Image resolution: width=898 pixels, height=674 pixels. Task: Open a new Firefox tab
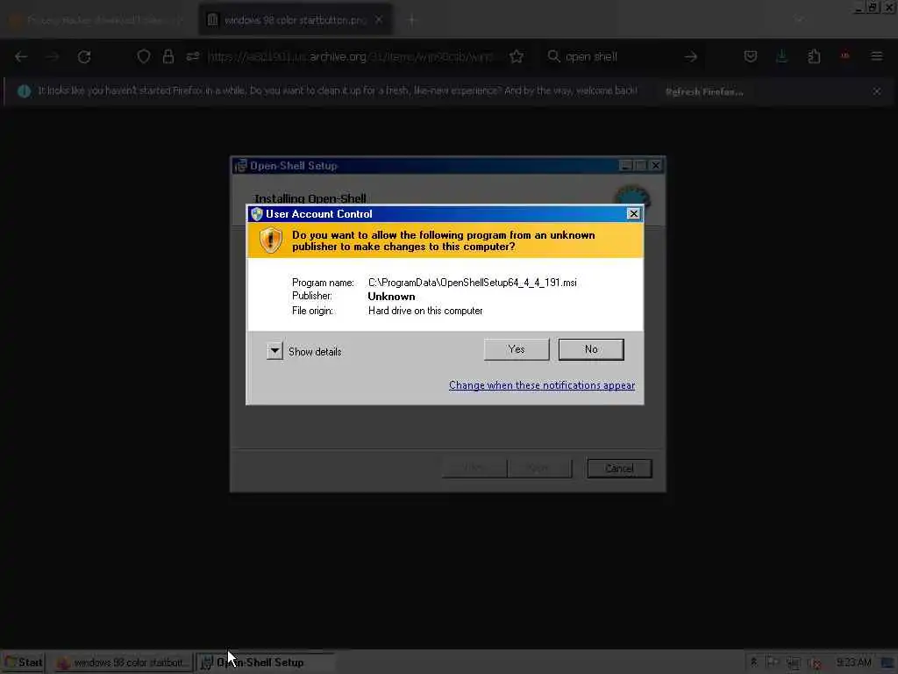tap(411, 20)
